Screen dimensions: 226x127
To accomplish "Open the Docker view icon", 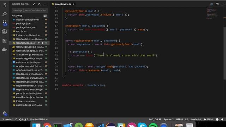I will point(5,49).
